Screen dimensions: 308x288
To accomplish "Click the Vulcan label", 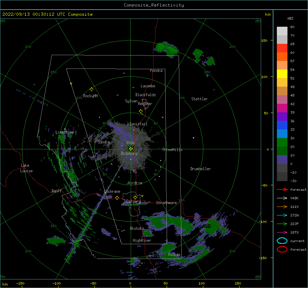I will coord(174,254).
